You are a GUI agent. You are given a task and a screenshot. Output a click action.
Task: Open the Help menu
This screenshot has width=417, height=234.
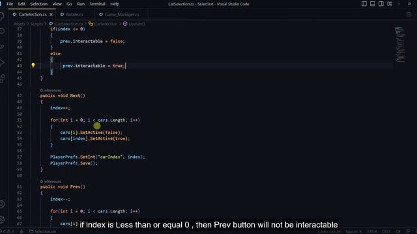[x=115, y=4]
